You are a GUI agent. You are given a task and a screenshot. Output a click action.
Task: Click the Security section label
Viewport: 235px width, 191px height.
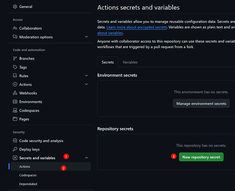pyautogui.click(x=19, y=132)
